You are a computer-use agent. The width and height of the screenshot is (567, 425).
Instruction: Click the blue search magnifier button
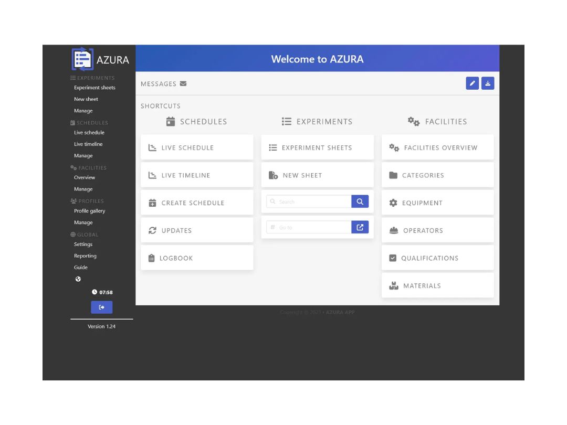360,201
